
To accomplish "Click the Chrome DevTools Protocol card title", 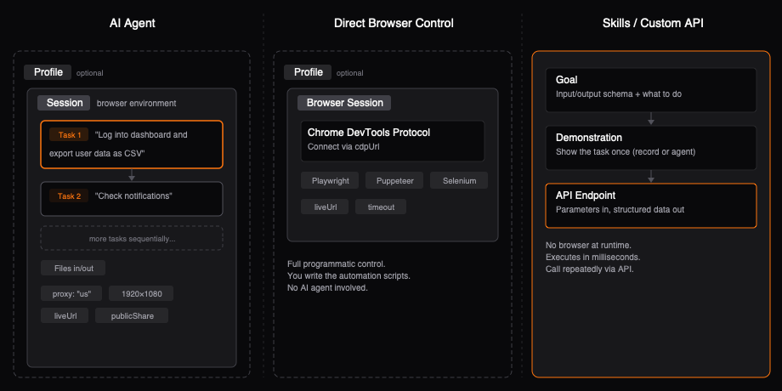I will click(x=369, y=133).
